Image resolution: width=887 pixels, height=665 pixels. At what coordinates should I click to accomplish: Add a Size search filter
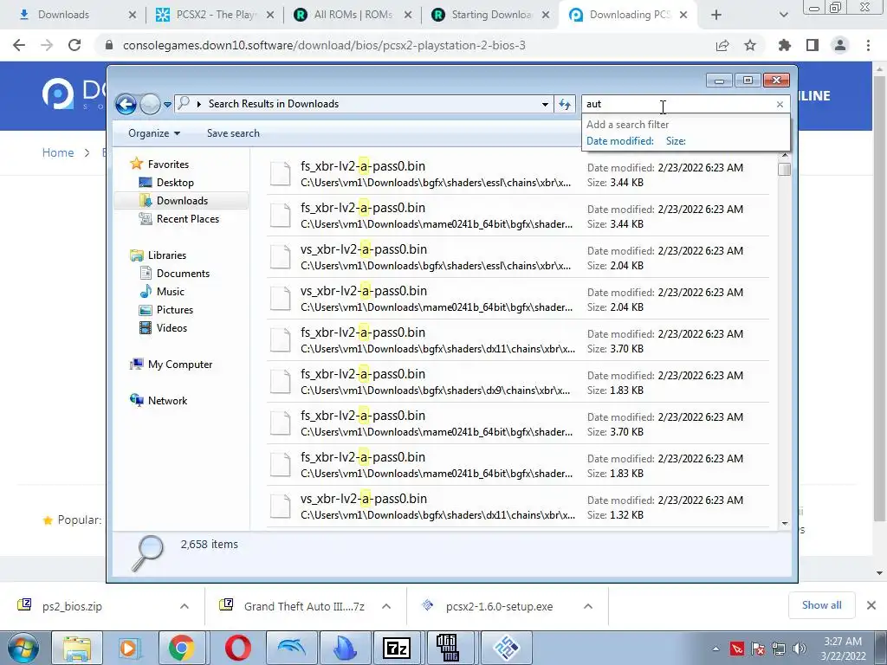point(676,141)
